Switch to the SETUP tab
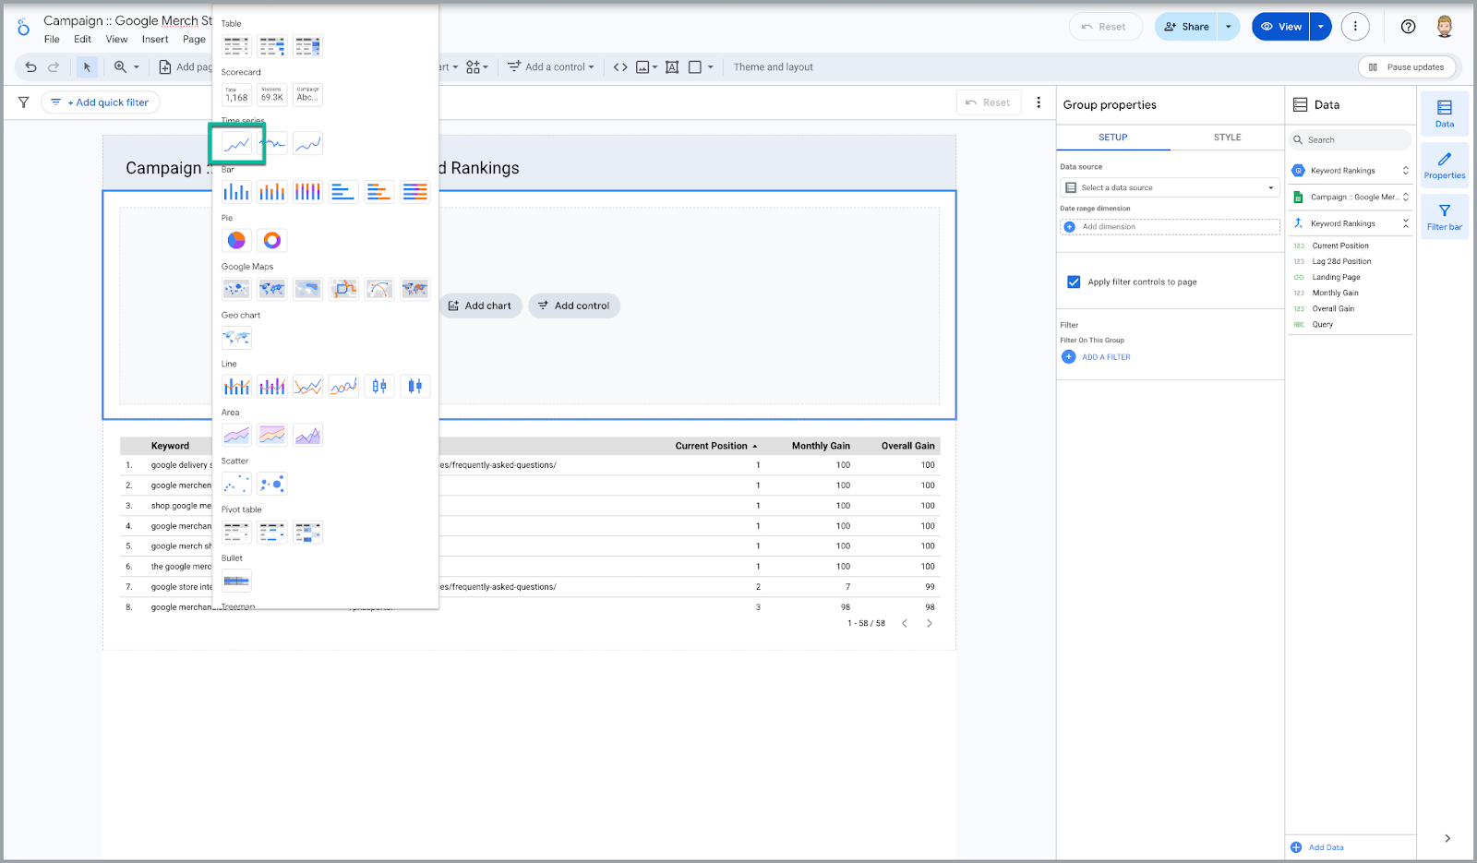 pyautogui.click(x=1112, y=137)
